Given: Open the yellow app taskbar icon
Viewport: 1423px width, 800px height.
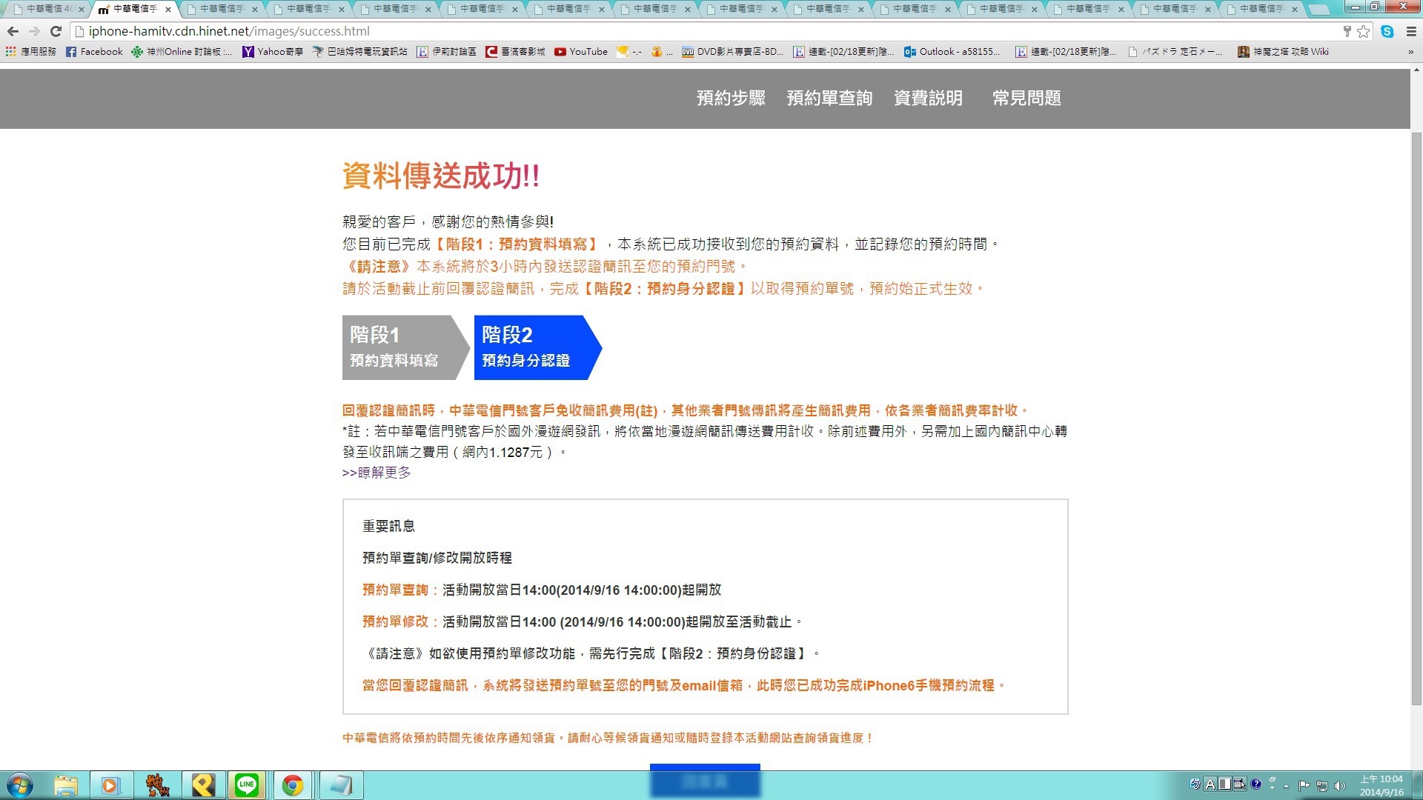Looking at the screenshot, I should coord(202,785).
